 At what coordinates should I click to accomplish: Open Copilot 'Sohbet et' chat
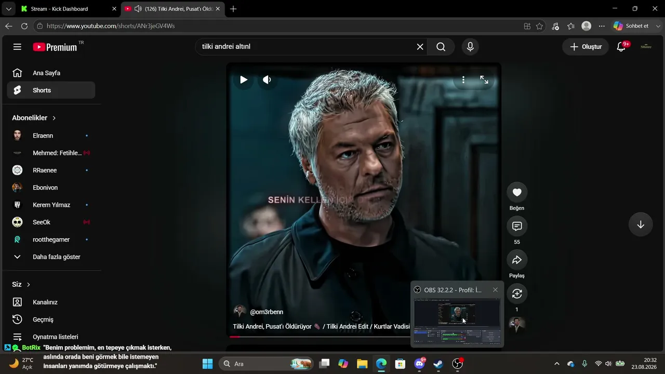[x=631, y=26]
